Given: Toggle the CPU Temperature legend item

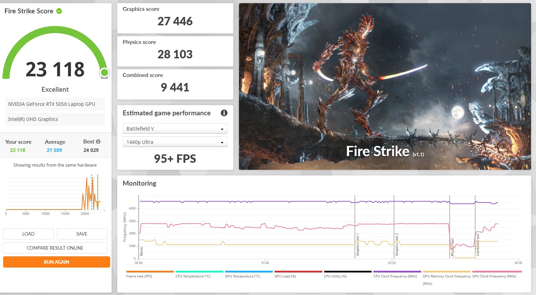Looking at the screenshot, I should [193, 276].
